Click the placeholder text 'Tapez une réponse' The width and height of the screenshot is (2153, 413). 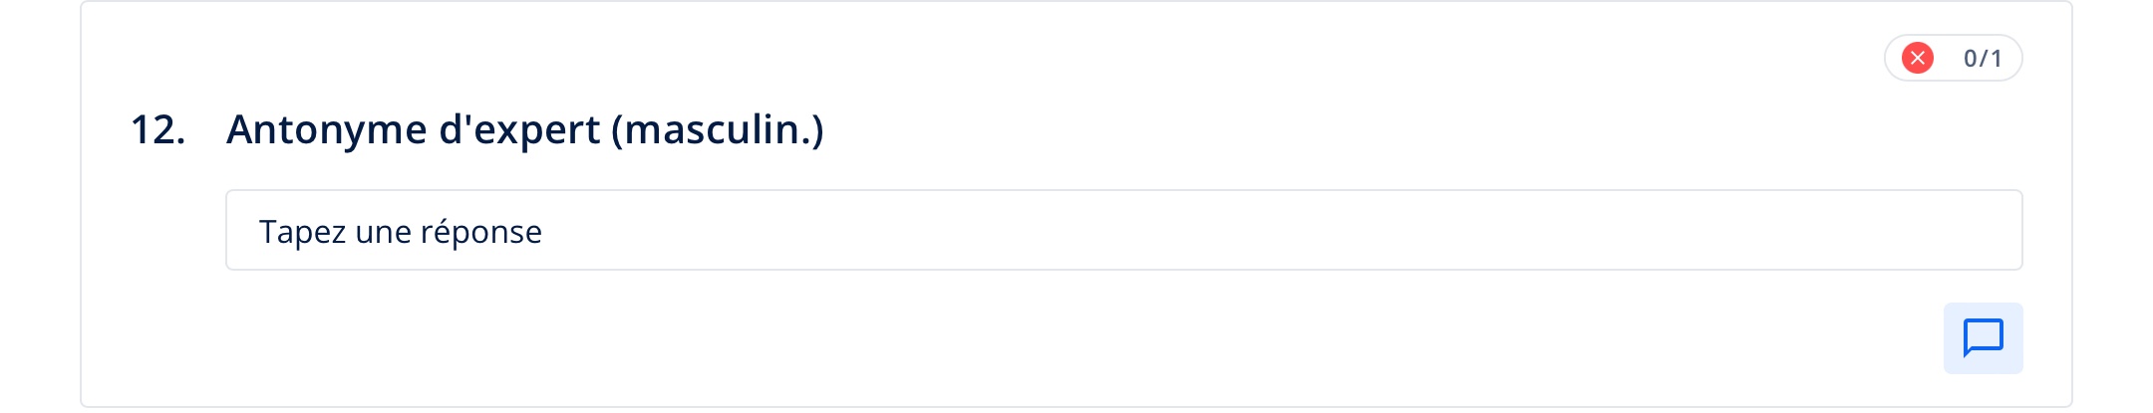click(401, 232)
